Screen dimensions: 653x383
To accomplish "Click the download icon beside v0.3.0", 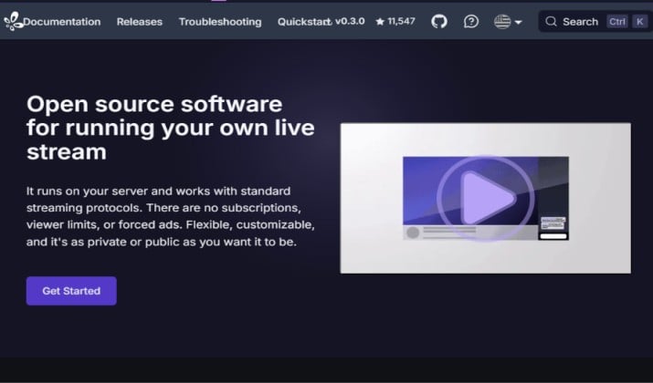I will (329, 23).
